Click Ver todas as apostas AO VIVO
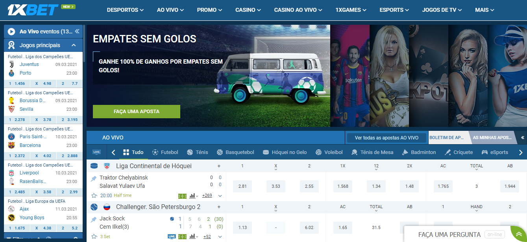This screenshot has height=242, width=527. tap(386, 138)
